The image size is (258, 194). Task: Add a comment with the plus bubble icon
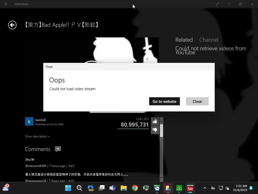(58, 149)
